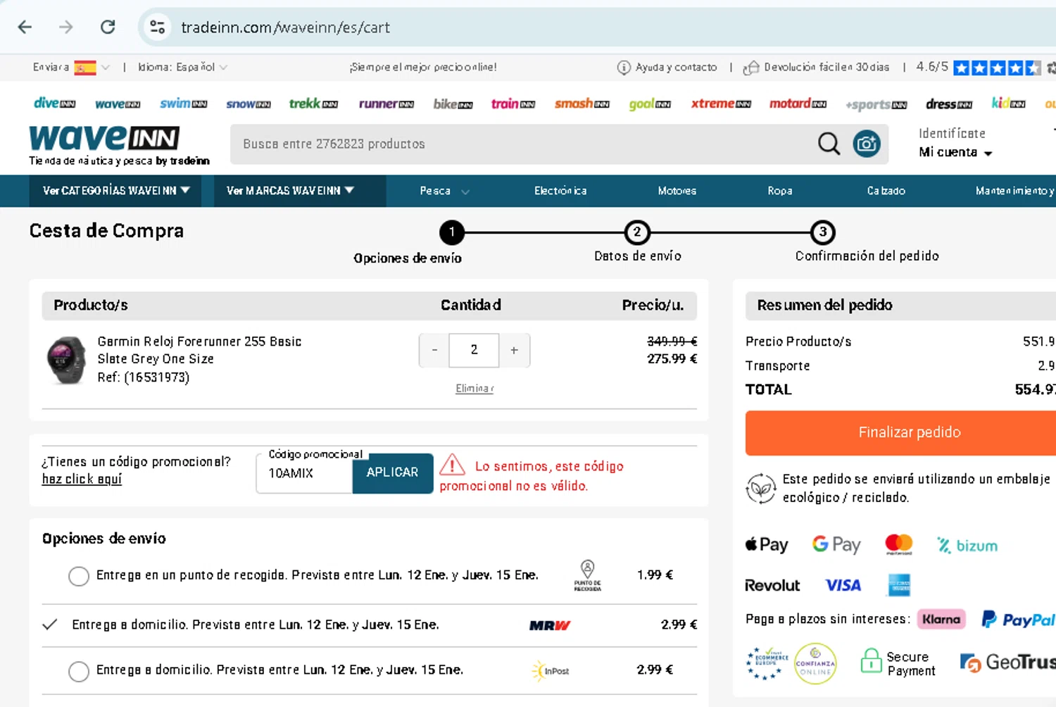Expand the Enviar a country dropdown
This screenshot has width=1056, height=707.
(x=106, y=68)
